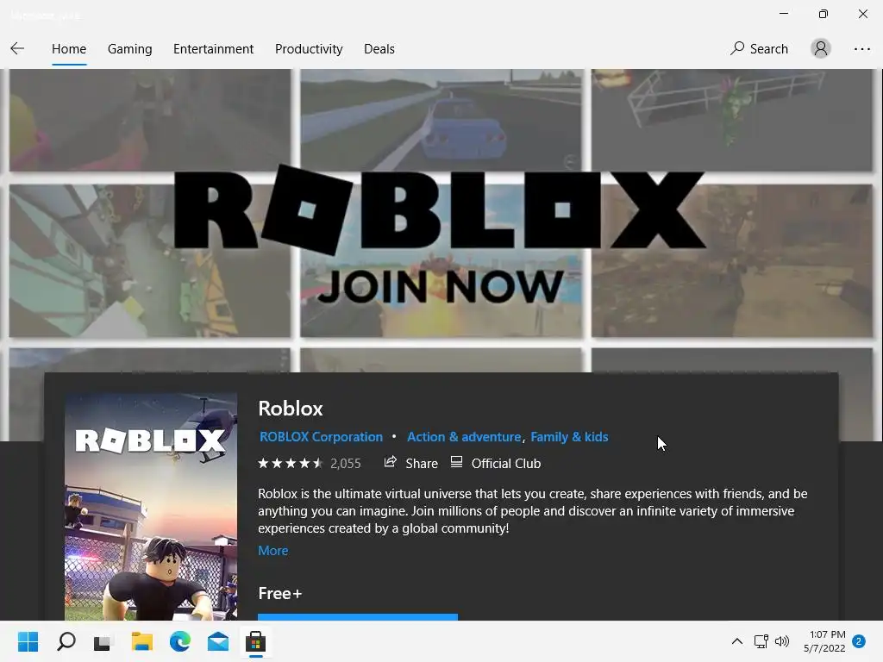Open the clock showing 1:07 PM
The width and height of the screenshot is (883, 662).
(824, 641)
